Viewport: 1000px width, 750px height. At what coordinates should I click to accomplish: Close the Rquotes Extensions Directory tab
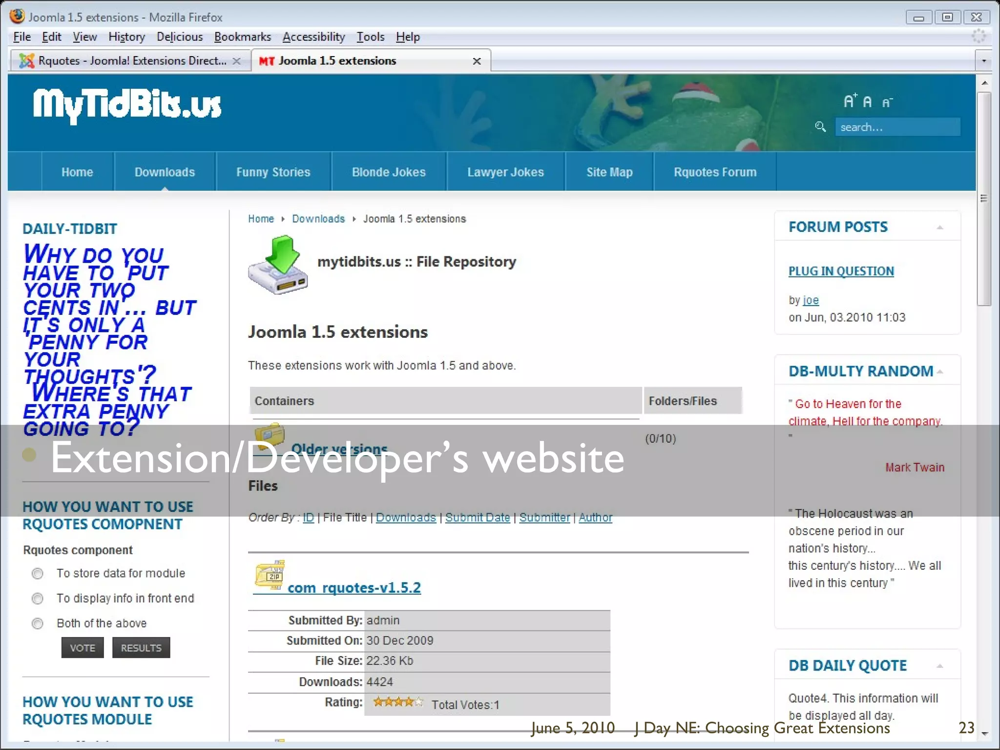[x=237, y=61]
